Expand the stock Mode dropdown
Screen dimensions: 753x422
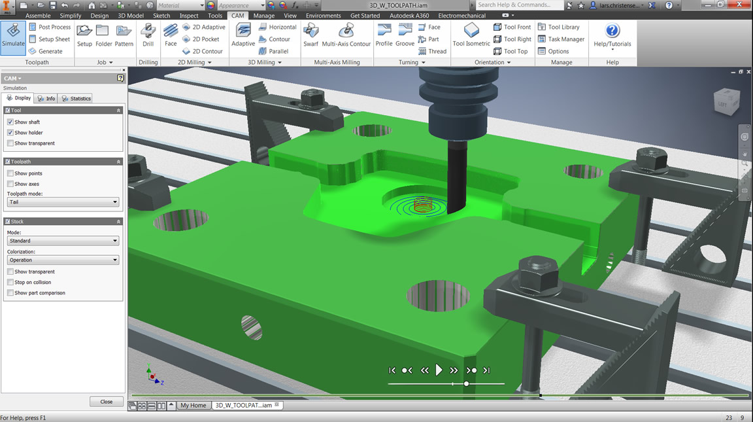tap(63, 241)
